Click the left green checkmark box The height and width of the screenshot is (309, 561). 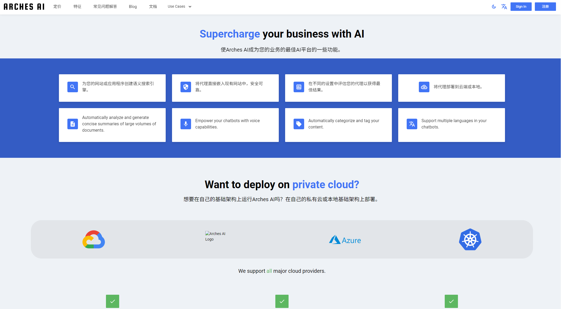click(113, 301)
